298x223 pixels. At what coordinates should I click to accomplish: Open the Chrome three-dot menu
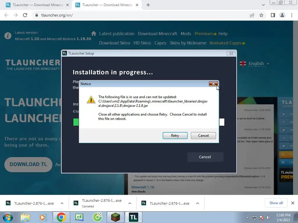click(x=292, y=15)
